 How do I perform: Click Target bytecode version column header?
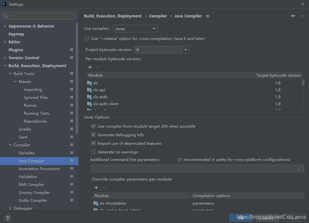(x=278, y=75)
